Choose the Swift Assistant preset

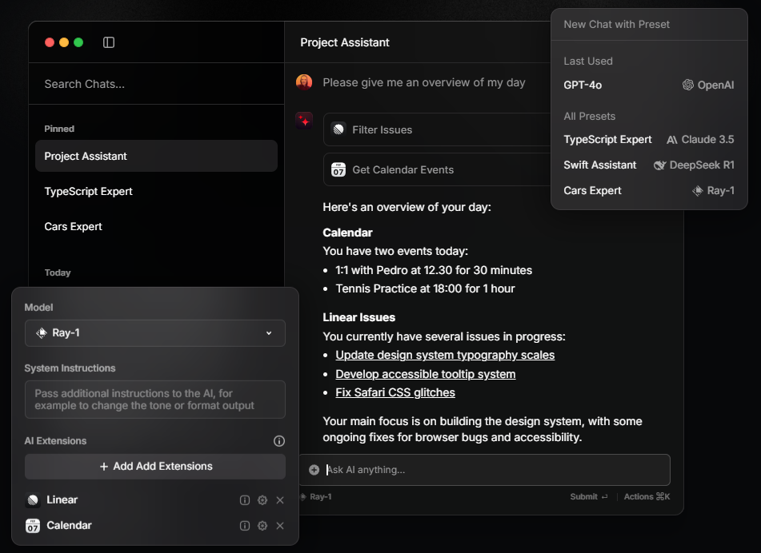click(x=649, y=165)
